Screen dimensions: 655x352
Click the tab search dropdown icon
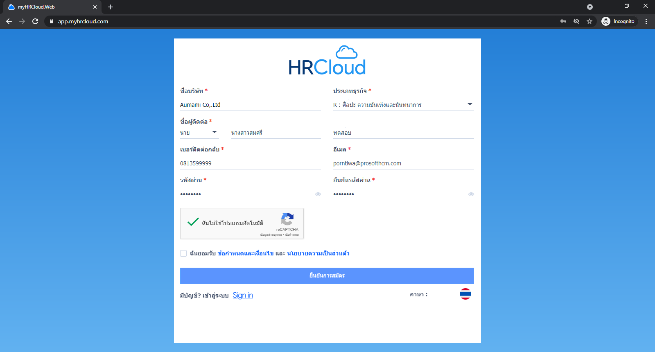tap(590, 7)
